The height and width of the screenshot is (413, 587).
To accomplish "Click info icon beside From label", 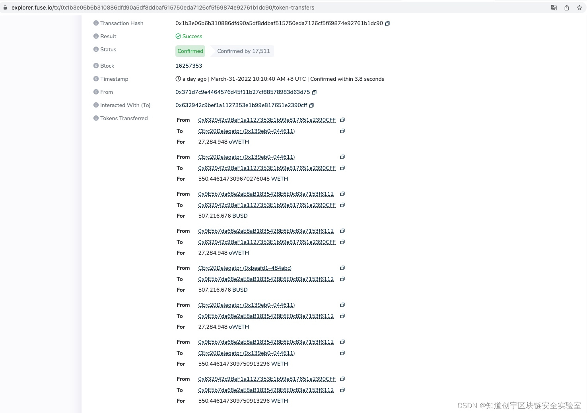I will pyautogui.click(x=96, y=92).
